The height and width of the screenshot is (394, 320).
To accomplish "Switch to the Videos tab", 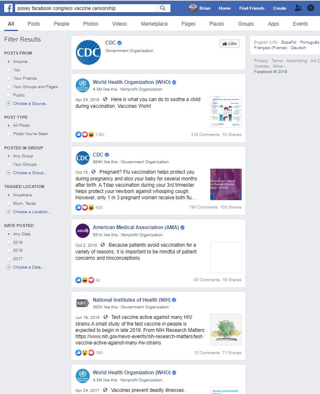I will [x=119, y=24].
